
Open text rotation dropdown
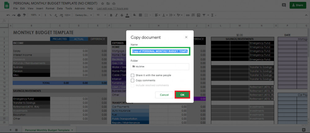(180, 15)
